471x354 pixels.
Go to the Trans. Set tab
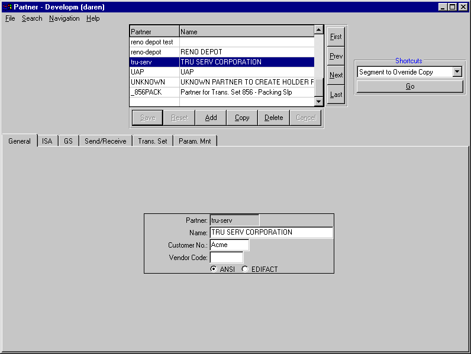pyautogui.click(x=152, y=141)
